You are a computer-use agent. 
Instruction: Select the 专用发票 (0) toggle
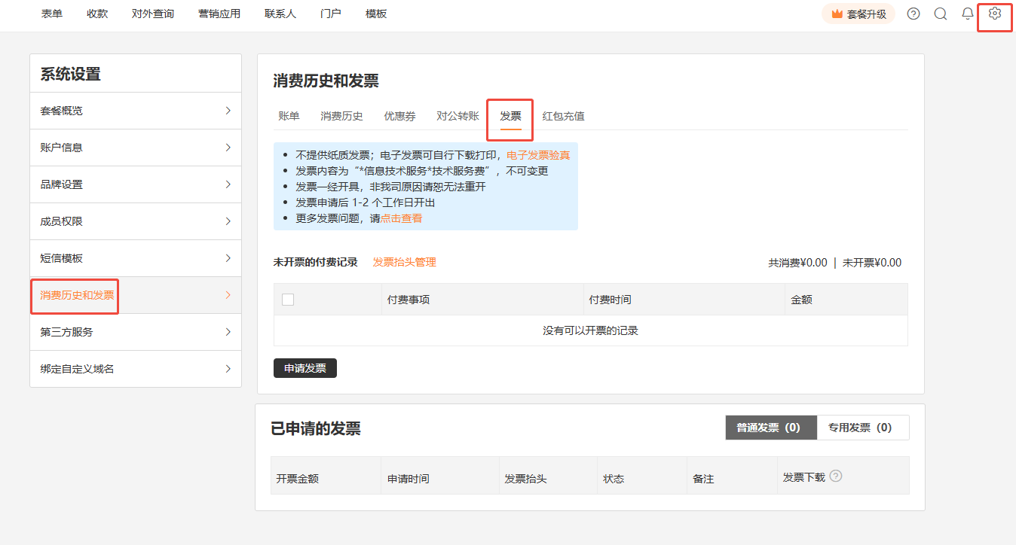click(x=863, y=428)
